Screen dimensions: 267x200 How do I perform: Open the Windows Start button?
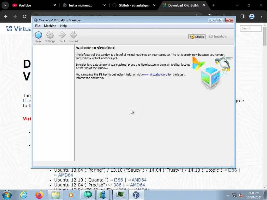(x=7, y=195)
